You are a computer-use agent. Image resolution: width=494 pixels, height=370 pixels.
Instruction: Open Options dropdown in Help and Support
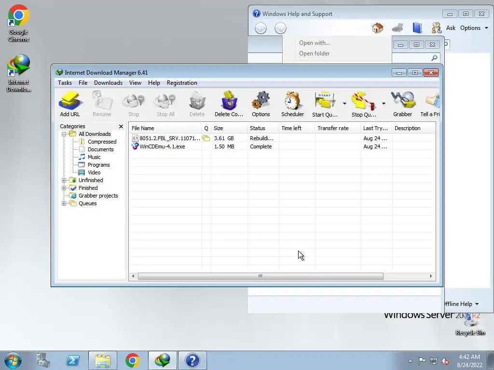pos(474,28)
